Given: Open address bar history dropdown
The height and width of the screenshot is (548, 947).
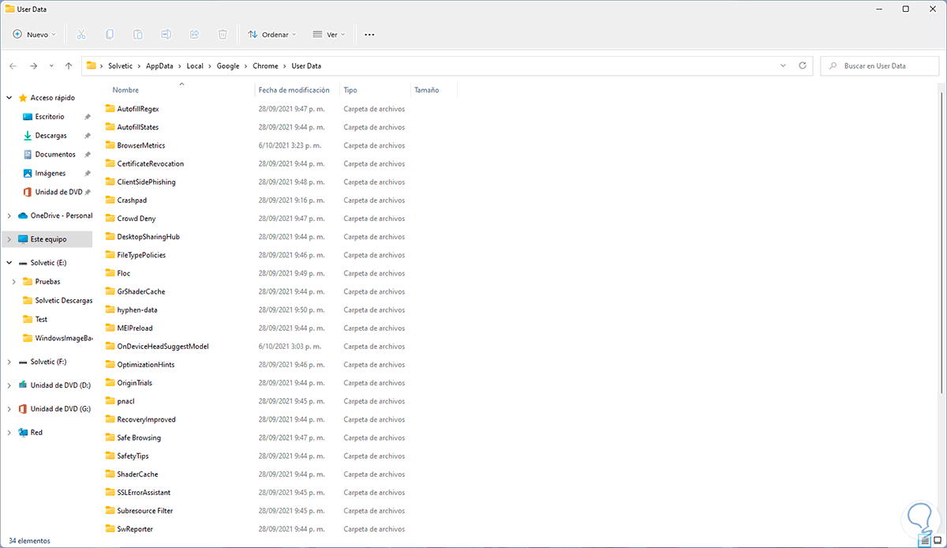Looking at the screenshot, I should (783, 66).
